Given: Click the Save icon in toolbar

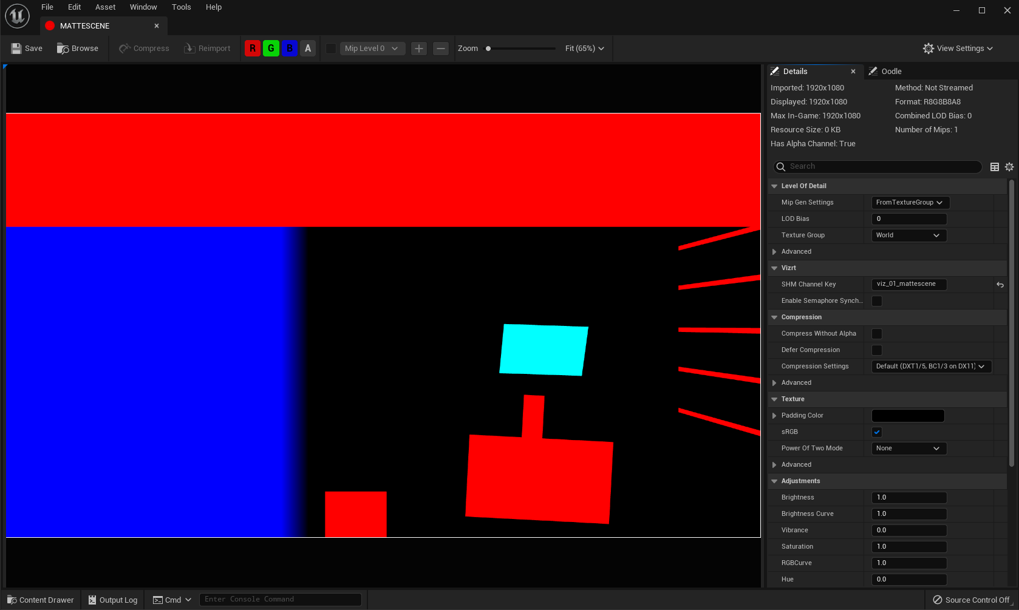Looking at the screenshot, I should pos(16,49).
